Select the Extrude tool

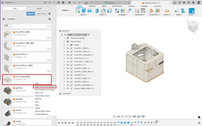tap(84, 11)
